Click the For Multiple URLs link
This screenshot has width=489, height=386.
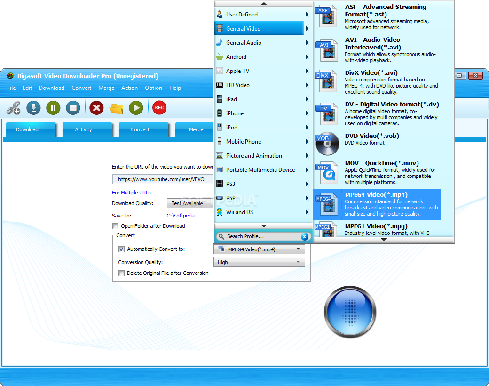click(131, 193)
